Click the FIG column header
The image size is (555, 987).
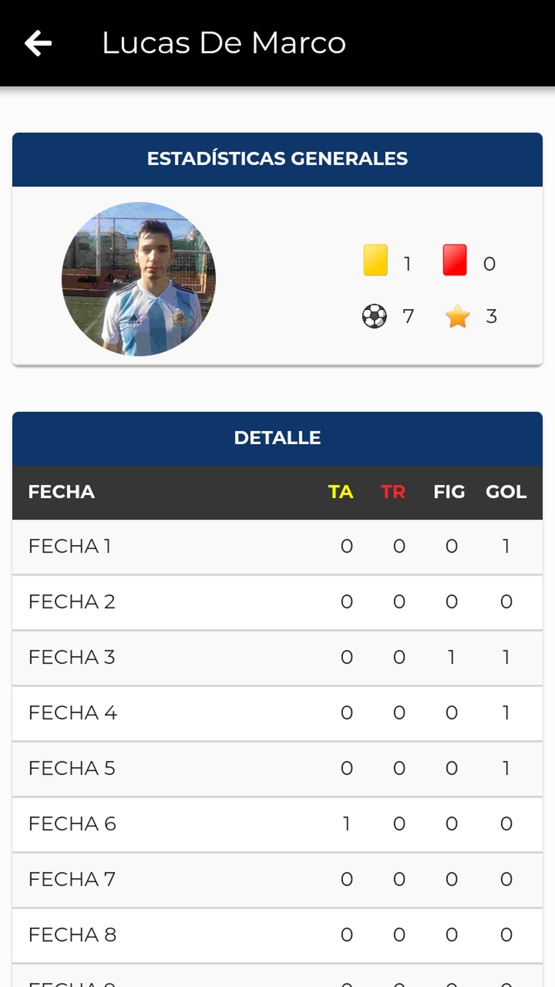[x=449, y=492]
